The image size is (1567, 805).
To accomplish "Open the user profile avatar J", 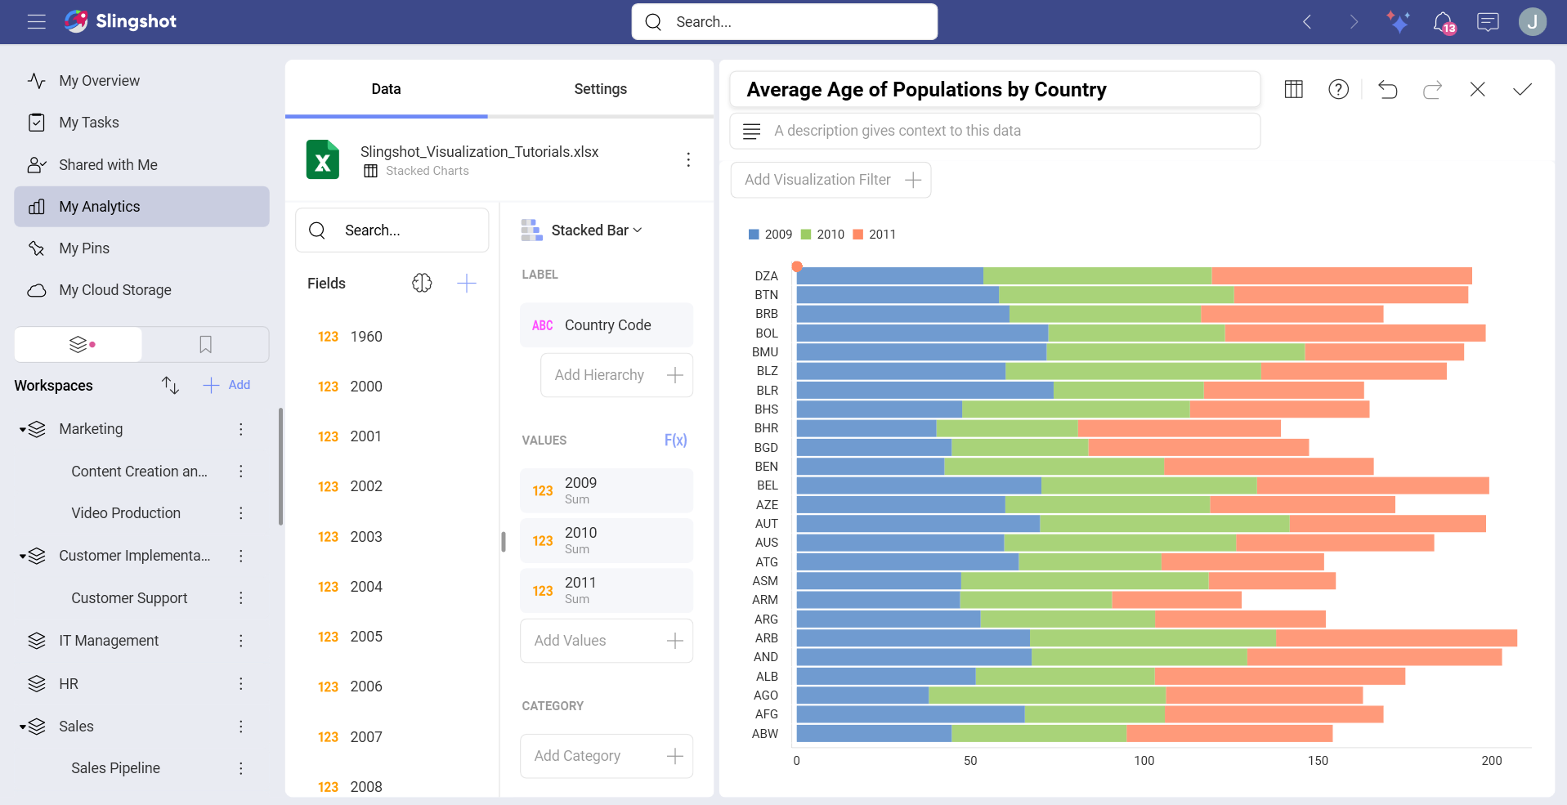I will point(1533,22).
